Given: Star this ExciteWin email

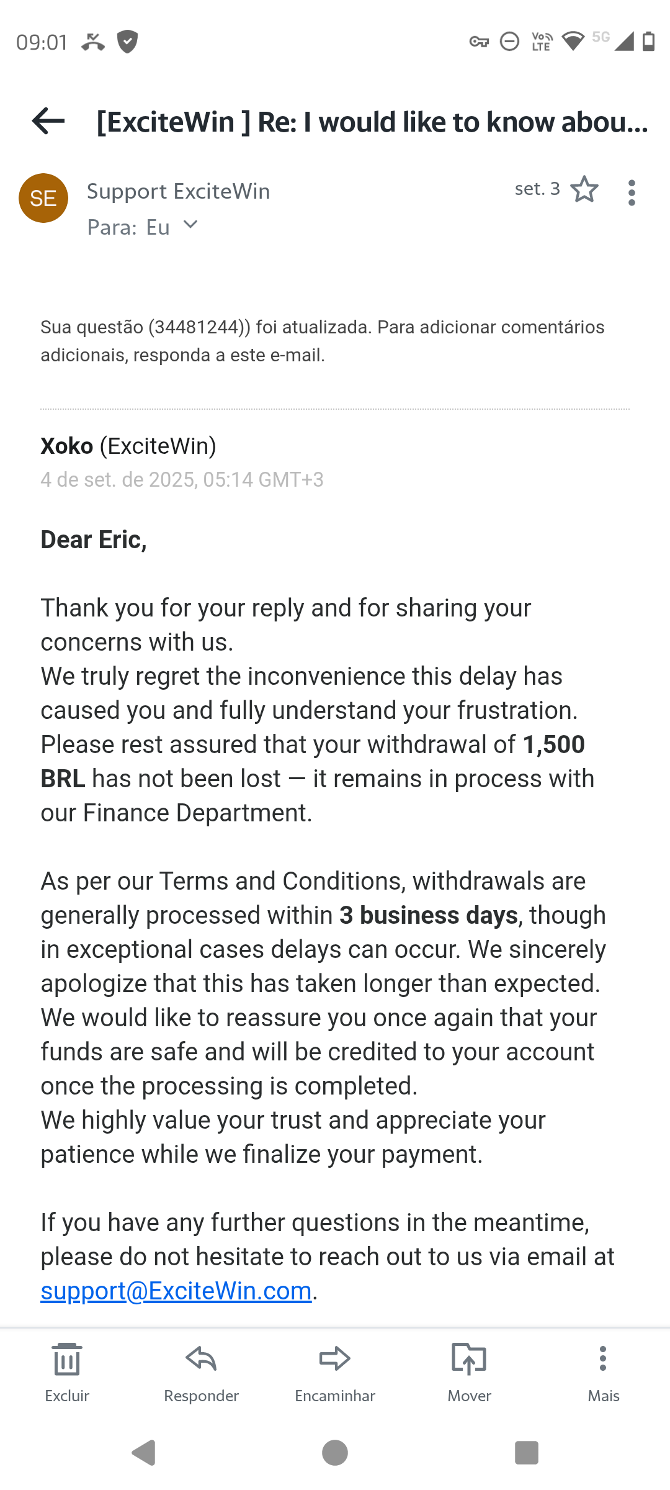Looking at the screenshot, I should [x=584, y=190].
